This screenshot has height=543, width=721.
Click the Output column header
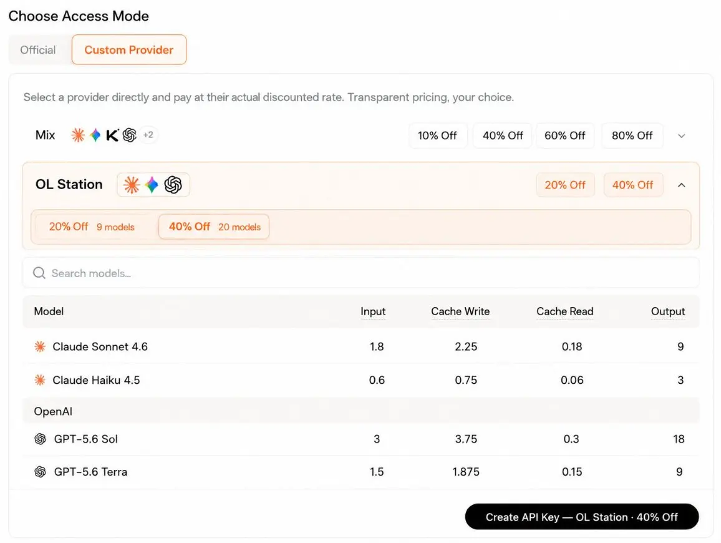[667, 311]
